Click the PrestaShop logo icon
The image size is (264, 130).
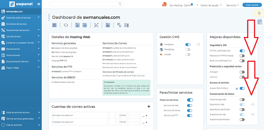pos(161,50)
